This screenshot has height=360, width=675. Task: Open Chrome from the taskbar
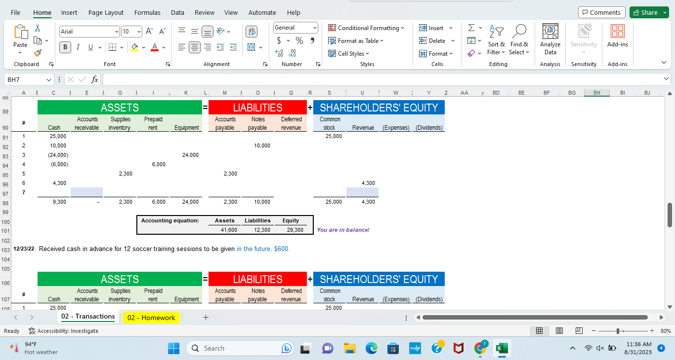point(480,348)
